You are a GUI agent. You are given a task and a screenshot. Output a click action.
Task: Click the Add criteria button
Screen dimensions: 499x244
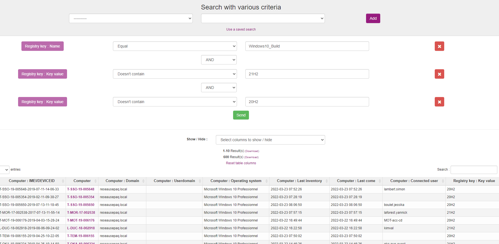[373, 18]
